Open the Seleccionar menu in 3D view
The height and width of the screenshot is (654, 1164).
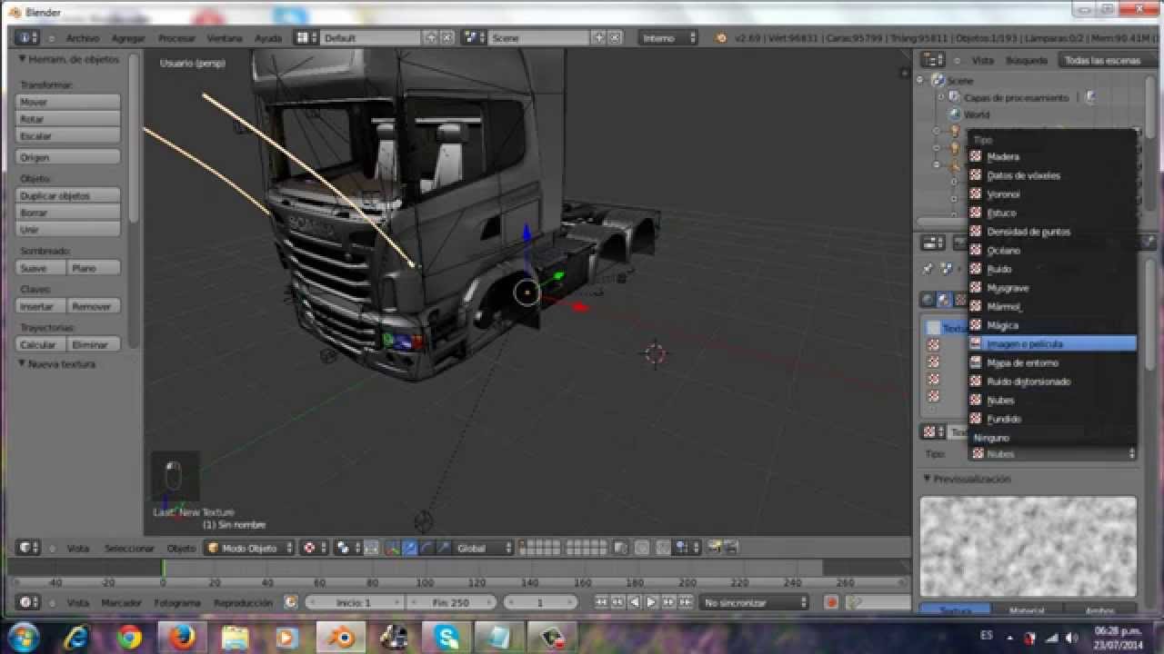point(129,549)
